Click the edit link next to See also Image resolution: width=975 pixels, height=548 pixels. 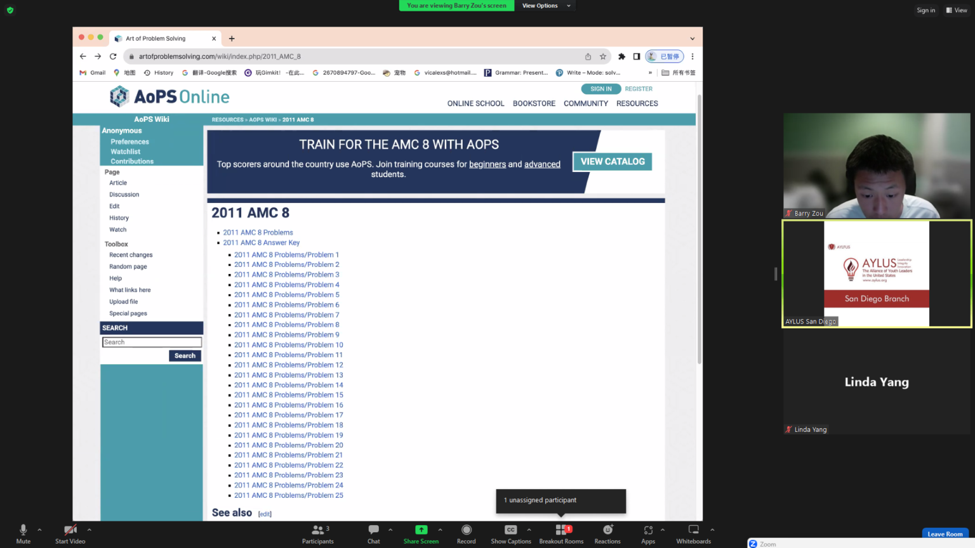265,514
